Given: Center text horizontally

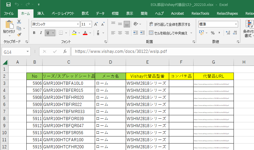Looking at the screenshot, I should coord(120,33).
